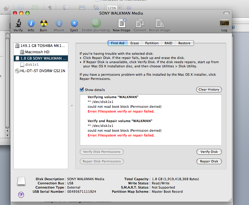The height and width of the screenshot is (205, 249).
Task: Click the background Word help icon
Action: point(129,8)
